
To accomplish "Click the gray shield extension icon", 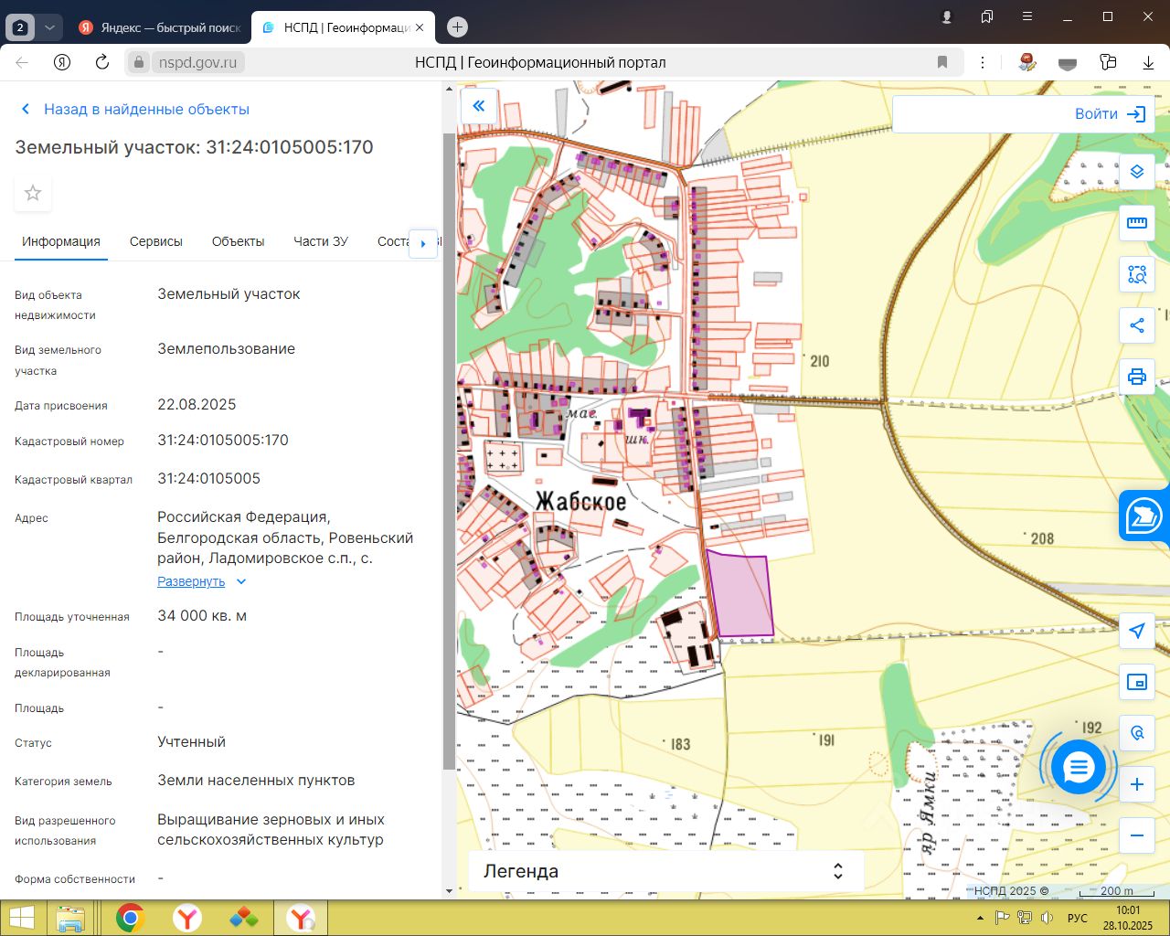I will pyautogui.click(x=1068, y=63).
